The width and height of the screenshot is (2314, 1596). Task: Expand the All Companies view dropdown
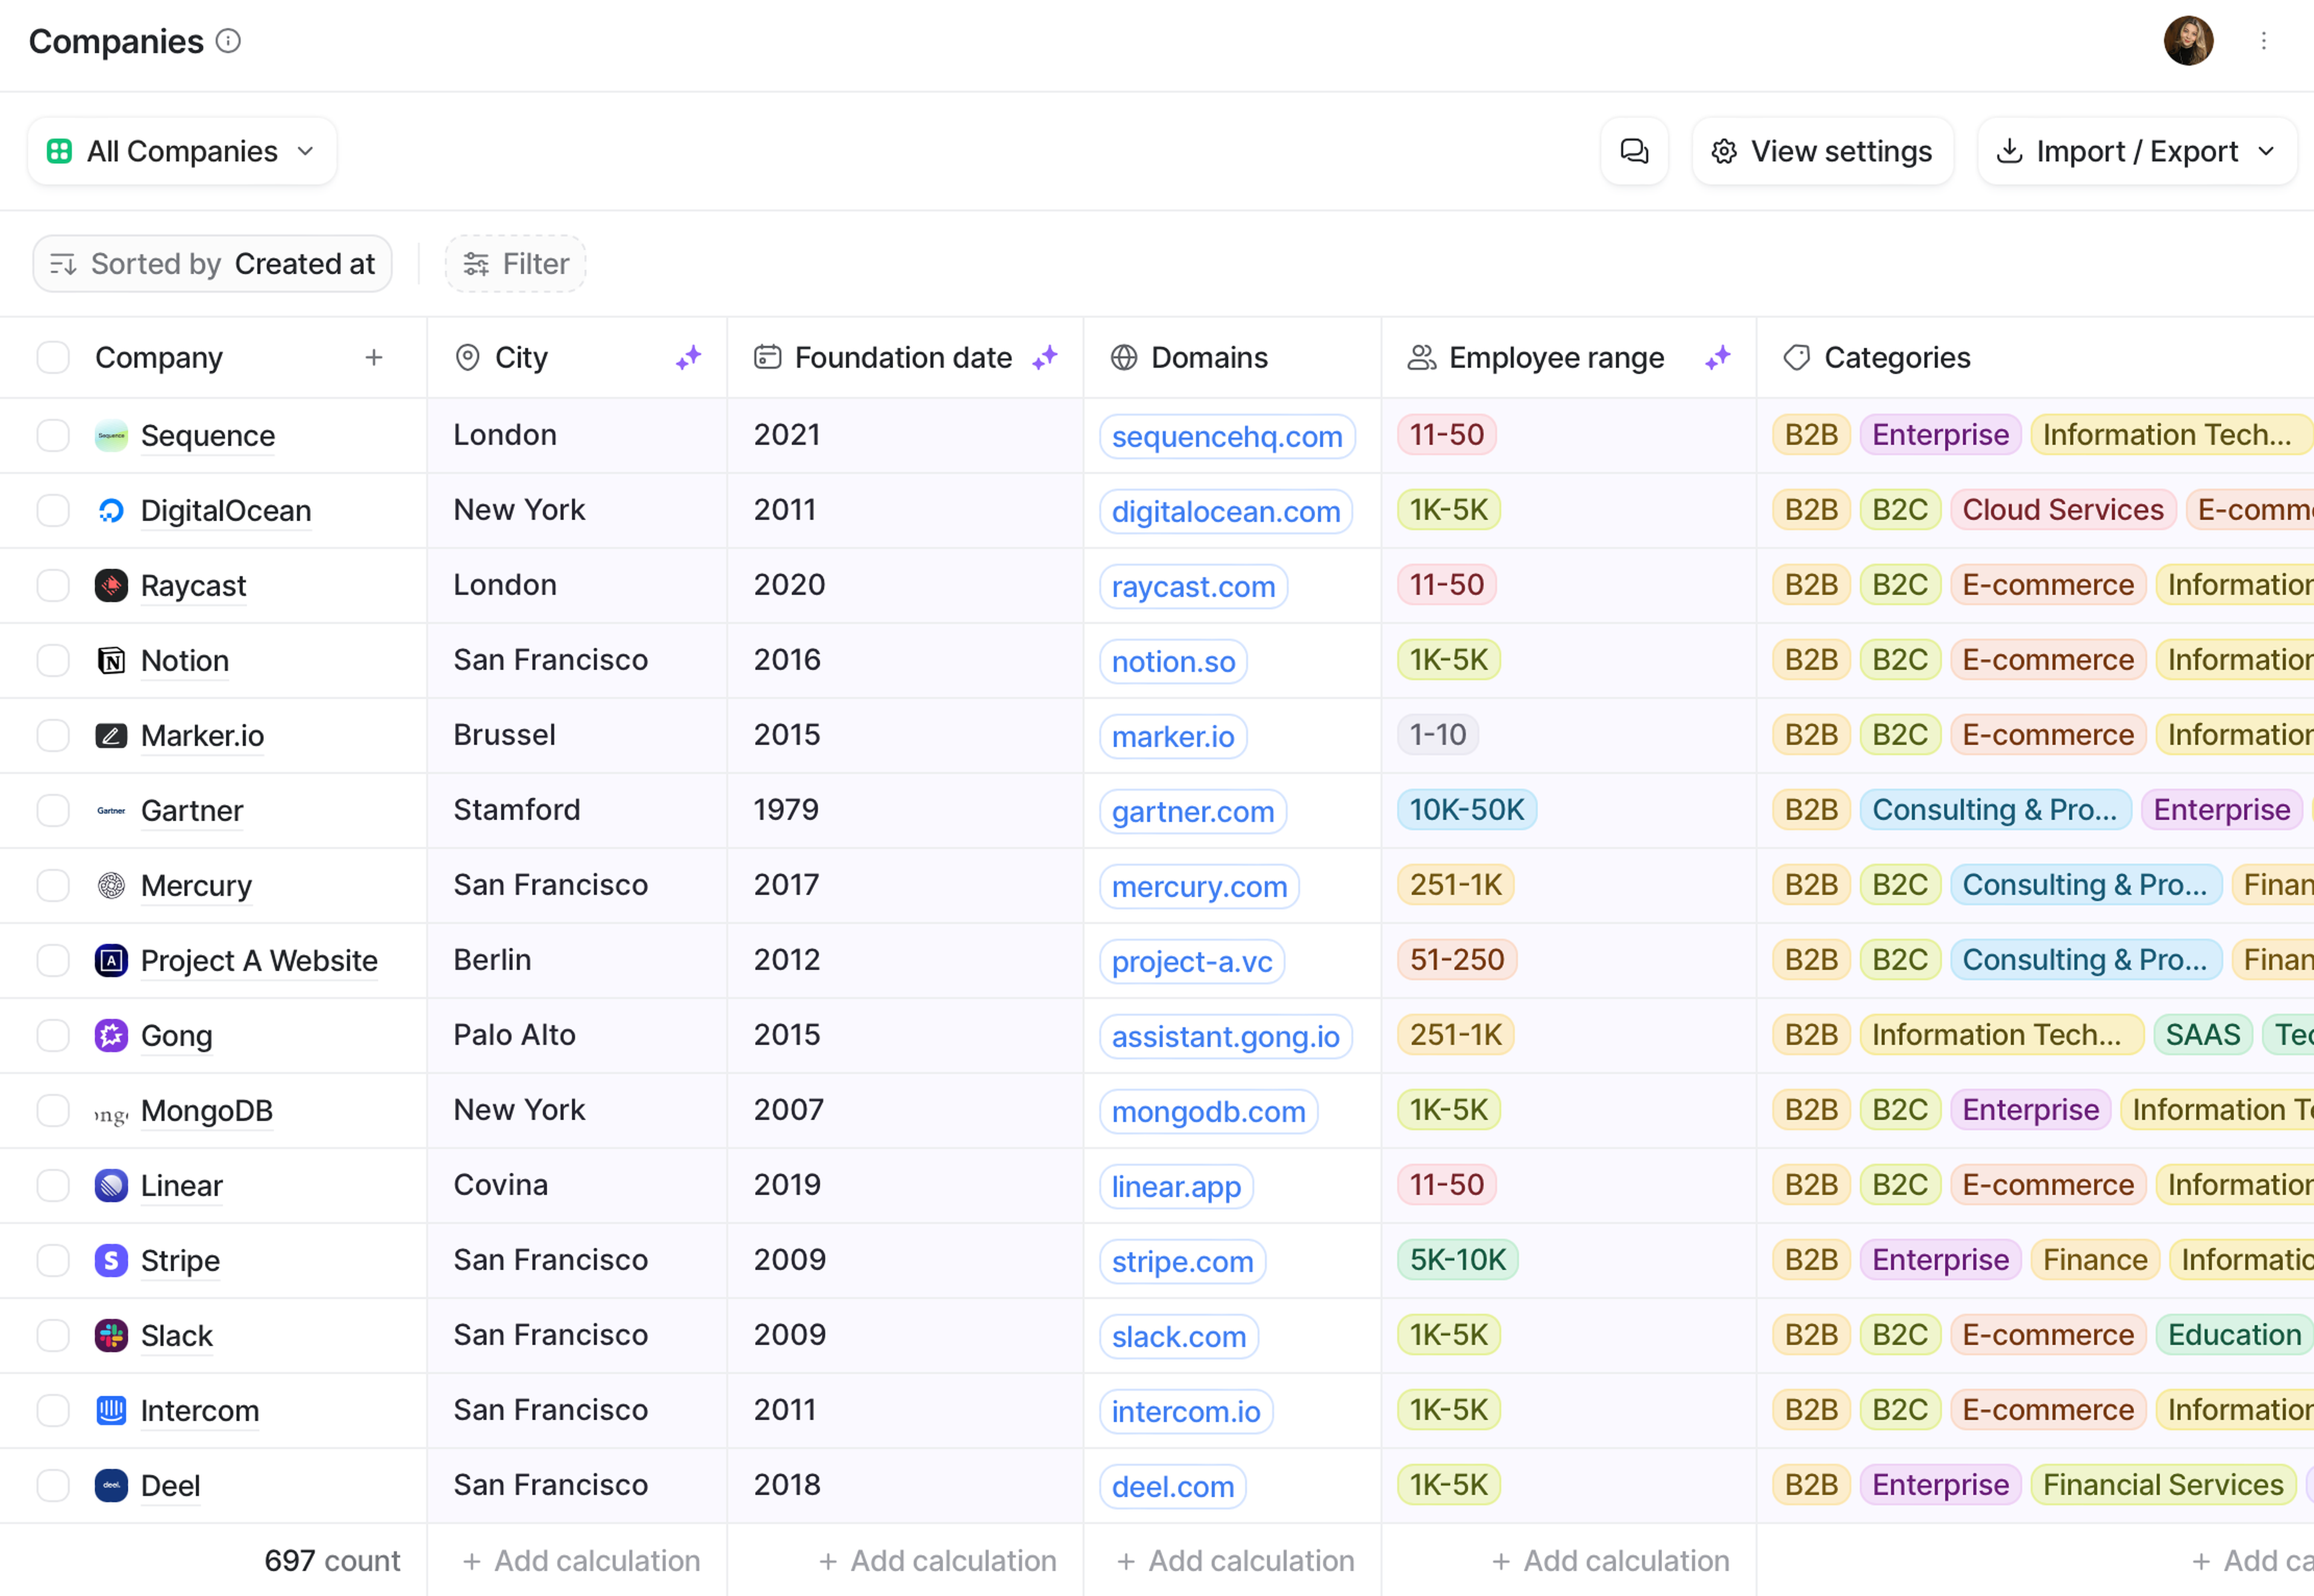pos(182,151)
